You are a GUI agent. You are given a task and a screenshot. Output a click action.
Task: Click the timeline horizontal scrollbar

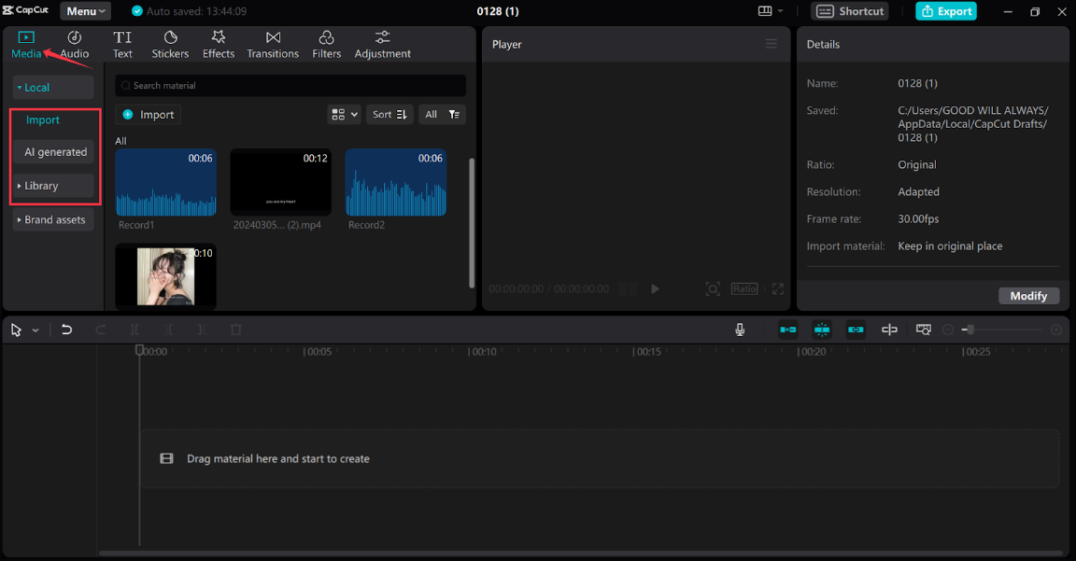click(581, 553)
